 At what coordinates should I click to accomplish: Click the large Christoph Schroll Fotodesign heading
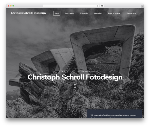click(x=75, y=77)
